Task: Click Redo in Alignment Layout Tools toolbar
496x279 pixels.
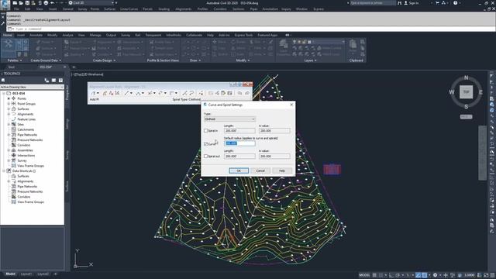Action: tap(247, 93)
